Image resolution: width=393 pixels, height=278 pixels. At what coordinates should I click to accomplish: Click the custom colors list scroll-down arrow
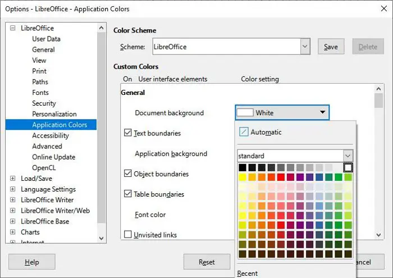pos(379,235)
